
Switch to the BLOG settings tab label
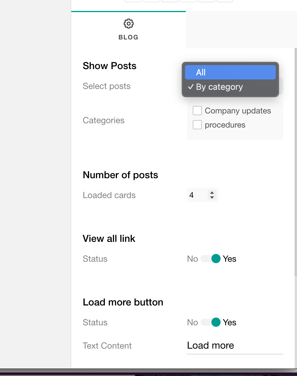[x=128, y=37]
